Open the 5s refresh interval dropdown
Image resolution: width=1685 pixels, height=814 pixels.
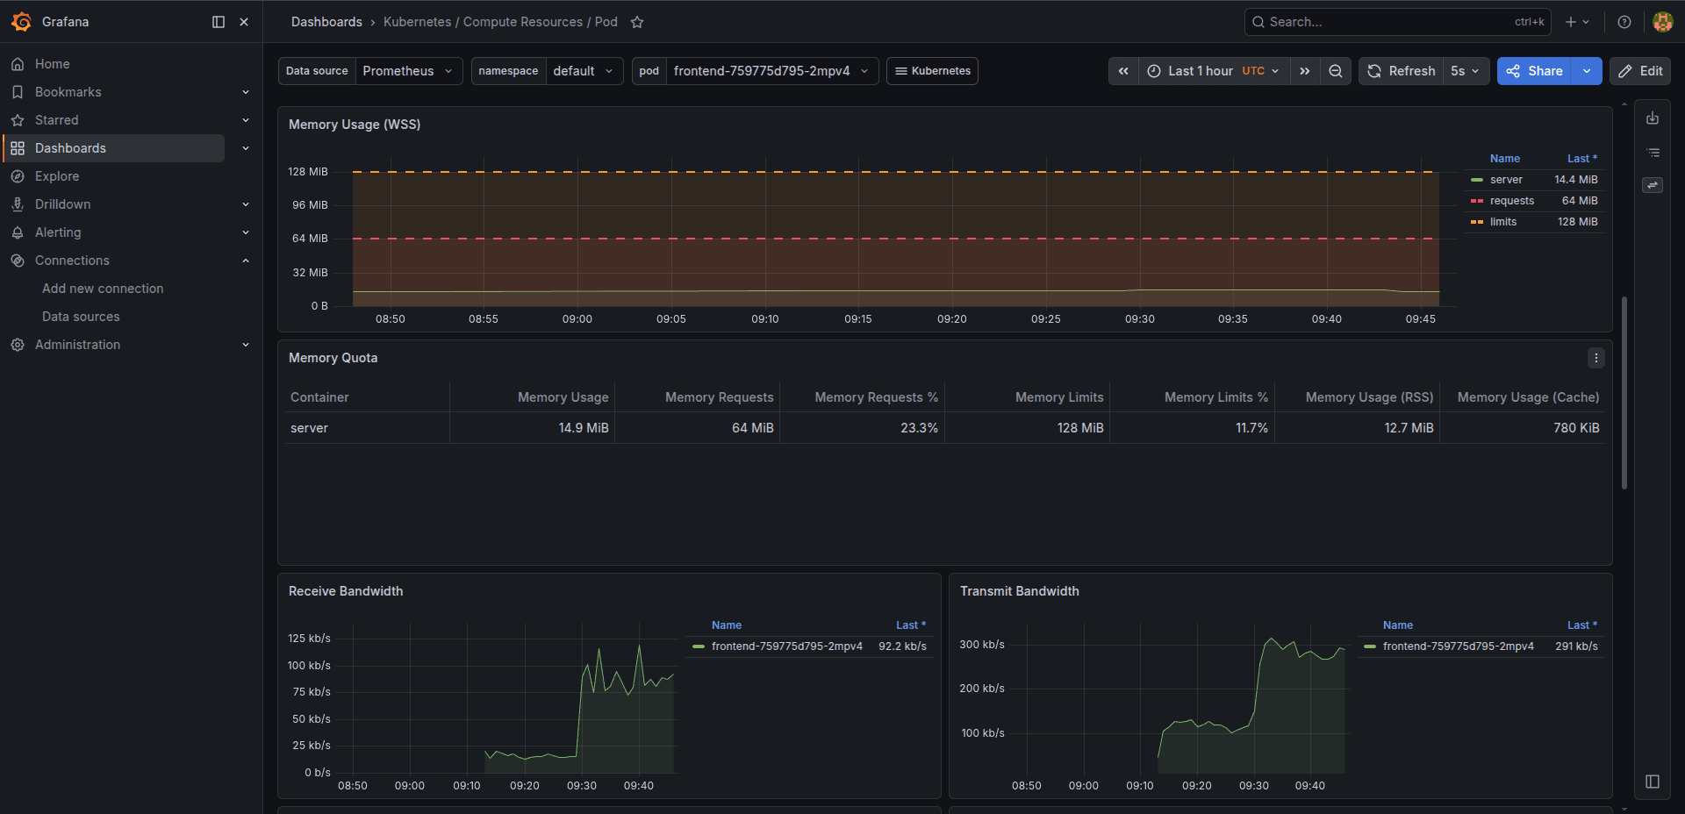pos(1465,71)
